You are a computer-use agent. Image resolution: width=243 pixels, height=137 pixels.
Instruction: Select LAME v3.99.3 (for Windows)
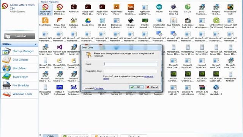pos(216,23)
